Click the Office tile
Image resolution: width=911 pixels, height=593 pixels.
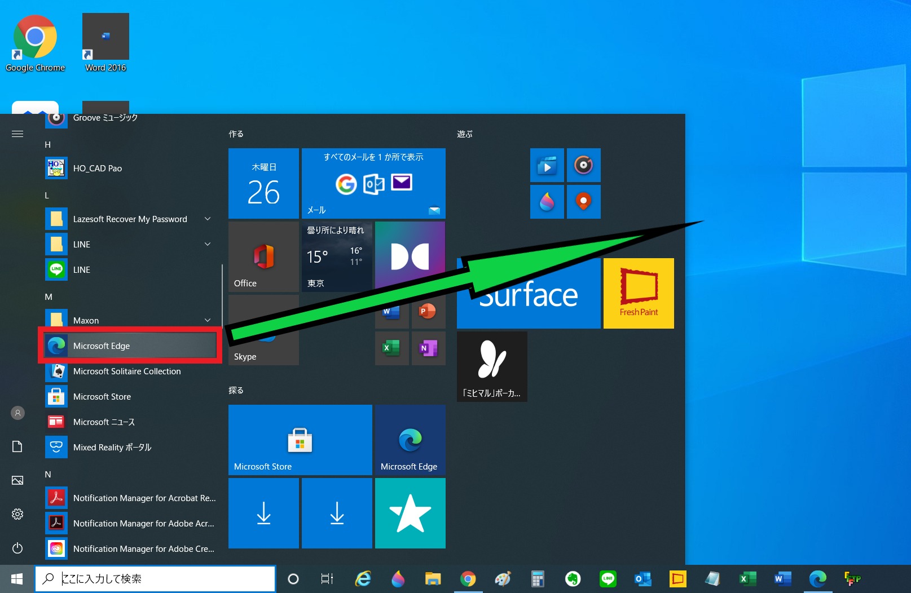tap(263, 256)
